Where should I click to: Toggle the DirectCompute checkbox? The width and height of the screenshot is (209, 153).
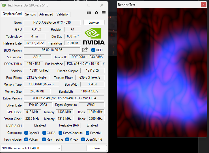click(x=60, y=133)
